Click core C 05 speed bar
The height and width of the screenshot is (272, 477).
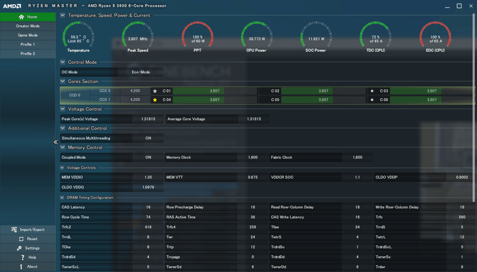tap(323, 100)
